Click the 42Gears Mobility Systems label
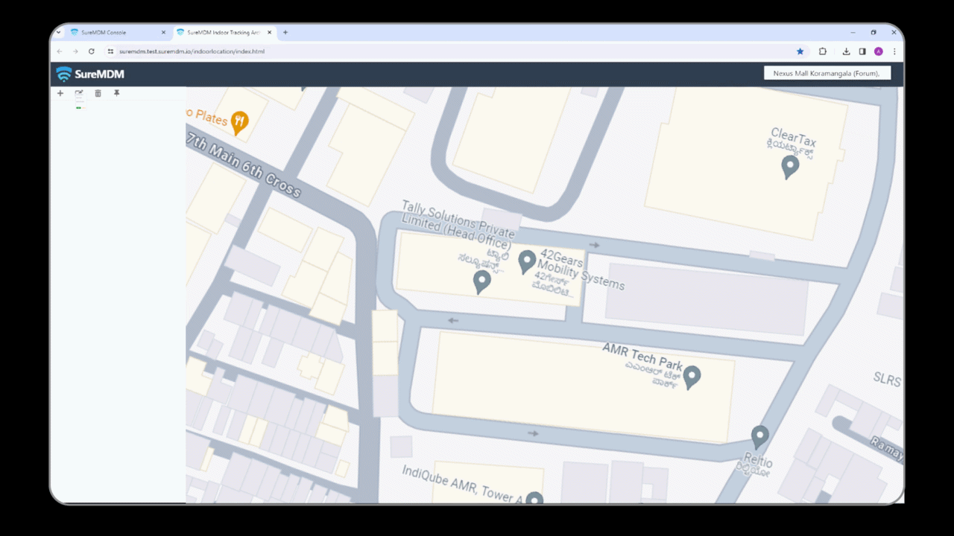The width and height of the screenshot is (954, 536). [580, 269]
